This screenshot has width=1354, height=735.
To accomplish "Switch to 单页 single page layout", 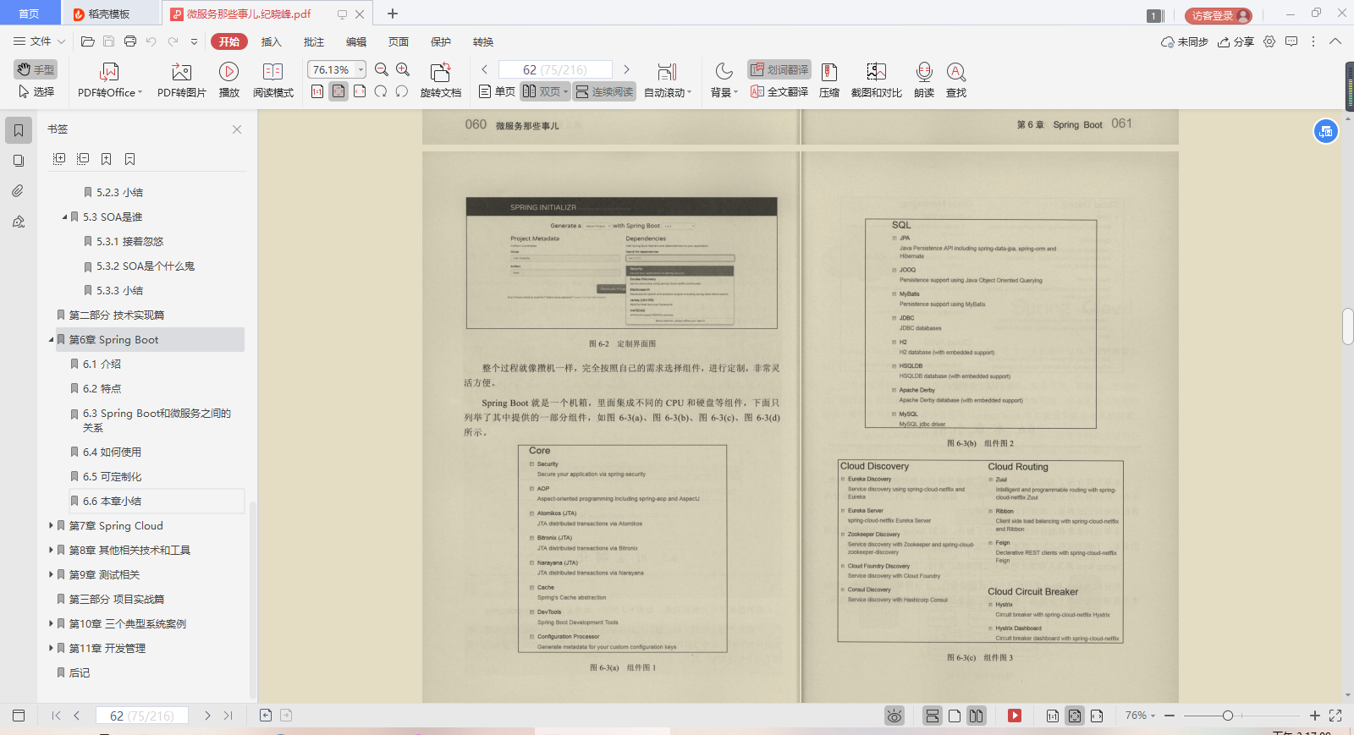I will click(x=497, y=91).
